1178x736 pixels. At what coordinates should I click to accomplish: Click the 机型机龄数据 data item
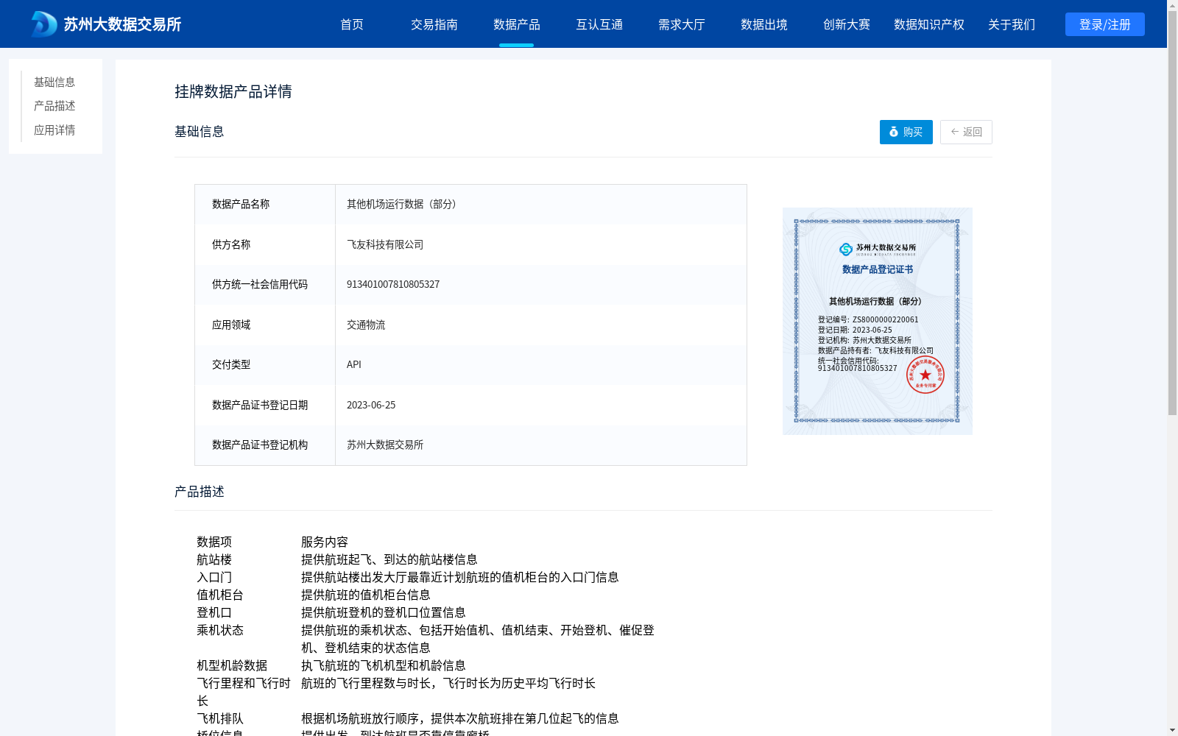click(x=232, y=665)
